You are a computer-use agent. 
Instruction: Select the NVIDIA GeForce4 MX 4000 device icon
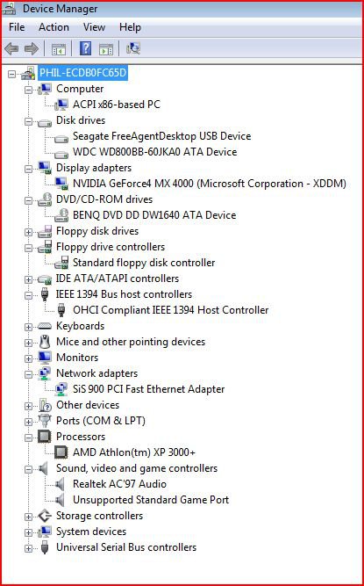tap(61, 184)
